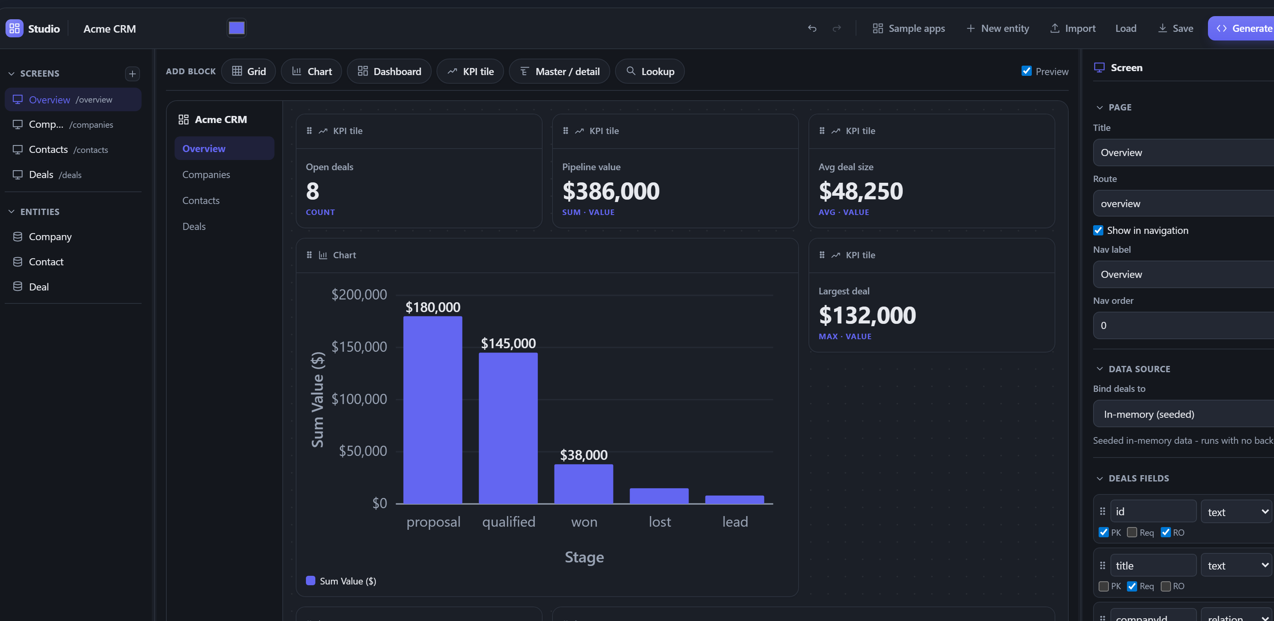The height and width of the screenshot is (621, 1274).
Task: Click the Sum Value legend swatch
Action: (311, 581)
